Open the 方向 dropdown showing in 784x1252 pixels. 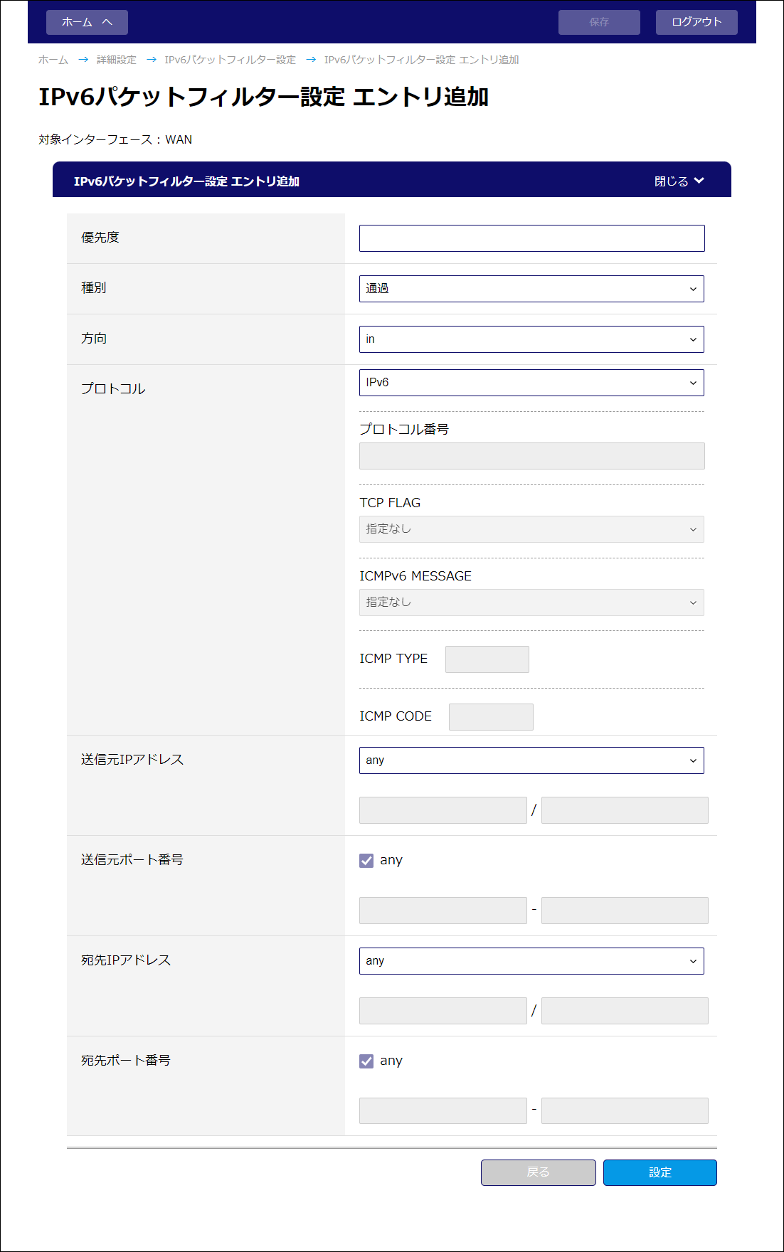(531, 339)
